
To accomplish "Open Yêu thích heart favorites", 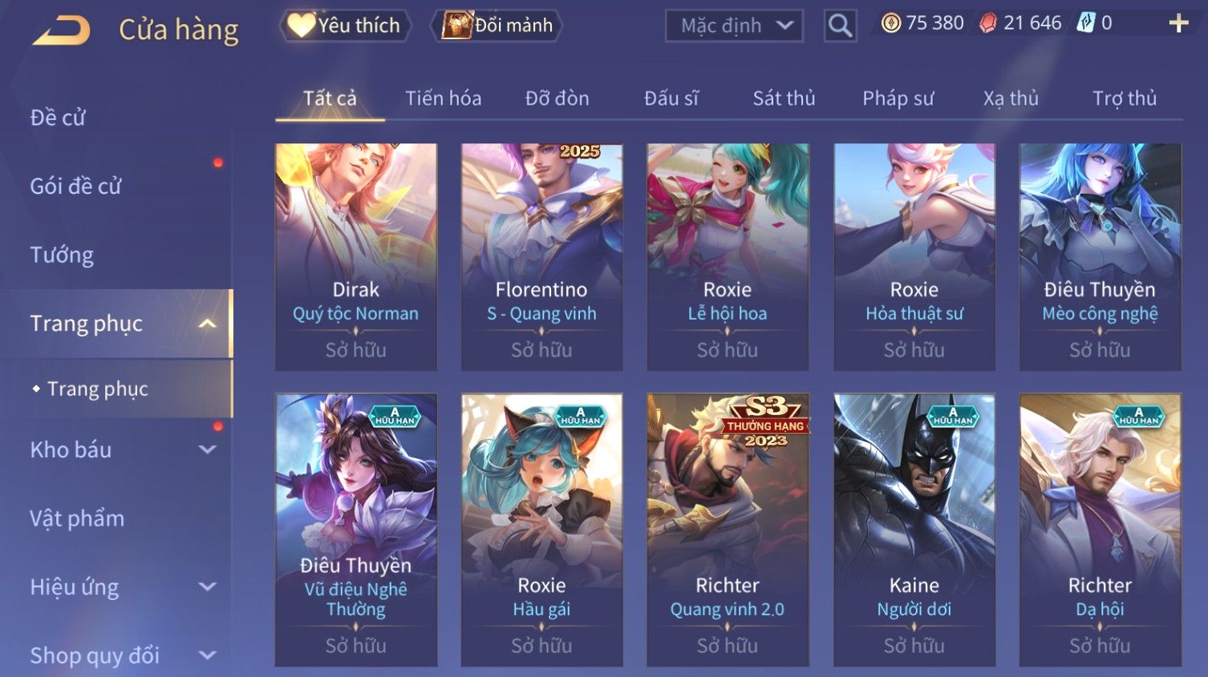I will (345, 26).
